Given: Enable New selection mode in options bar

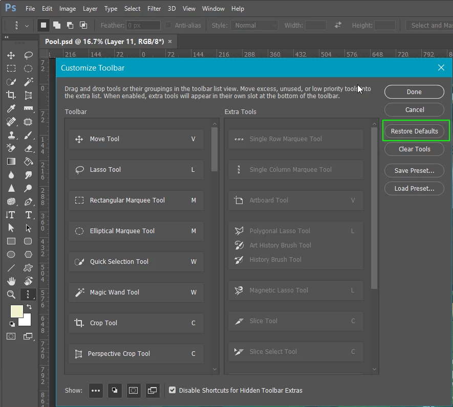Looking at the screenshot, I should (44, 25).
